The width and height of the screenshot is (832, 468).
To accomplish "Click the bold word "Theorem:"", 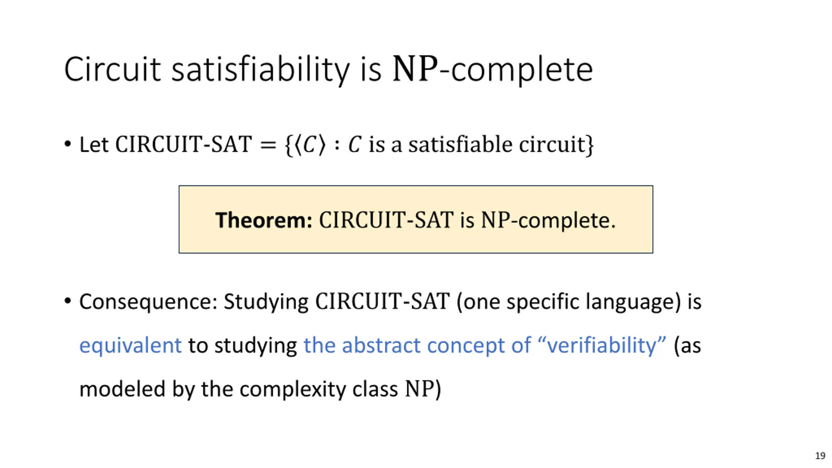I will point(264,220).
